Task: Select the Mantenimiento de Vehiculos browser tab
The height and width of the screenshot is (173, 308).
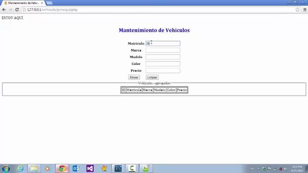Action: tap(23, 3)
